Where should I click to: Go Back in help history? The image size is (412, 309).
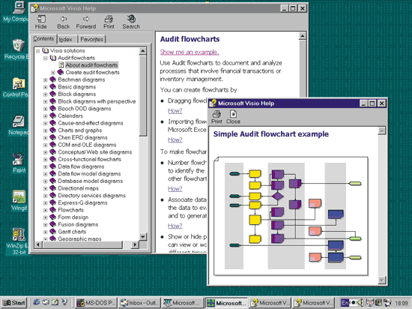[x=64, y=22]
